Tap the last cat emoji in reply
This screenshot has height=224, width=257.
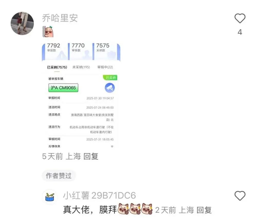pyautogui.click(x=147, y=209)
